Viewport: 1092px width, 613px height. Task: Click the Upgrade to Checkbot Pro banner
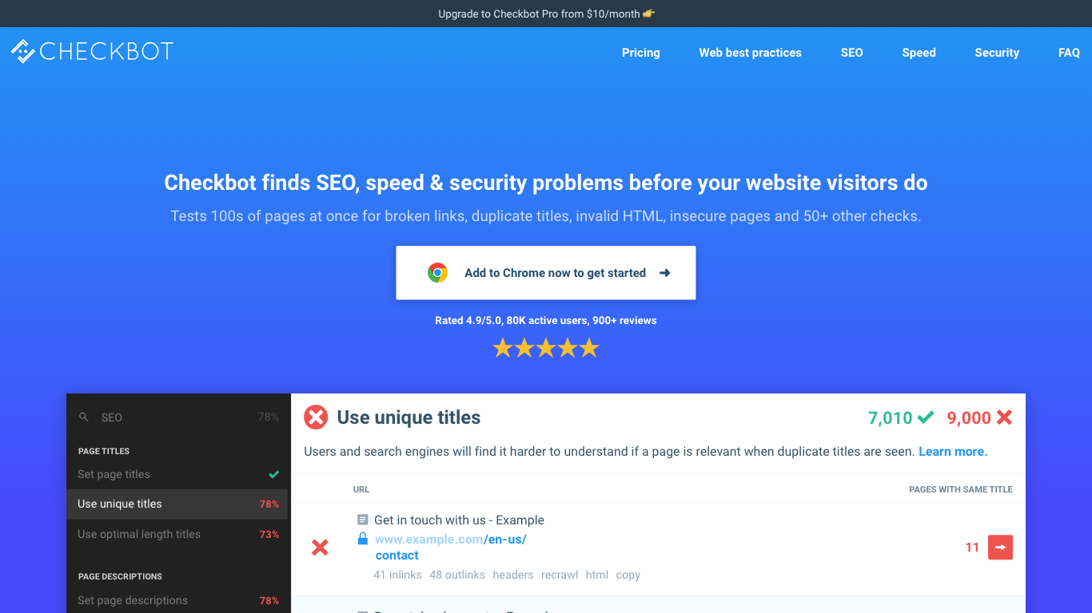[x=546, y=14]
